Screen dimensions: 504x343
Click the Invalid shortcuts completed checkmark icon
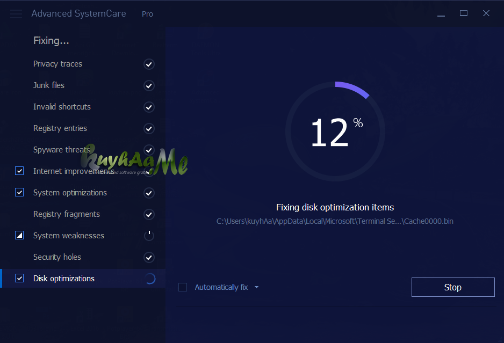[x=149, y=107]
